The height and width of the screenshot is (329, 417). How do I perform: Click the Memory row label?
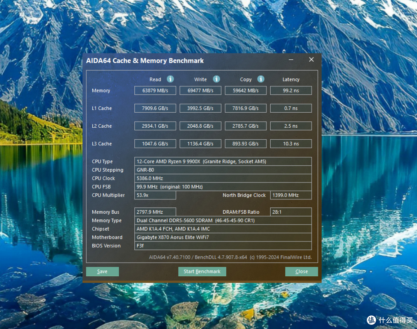click(101, 91)
